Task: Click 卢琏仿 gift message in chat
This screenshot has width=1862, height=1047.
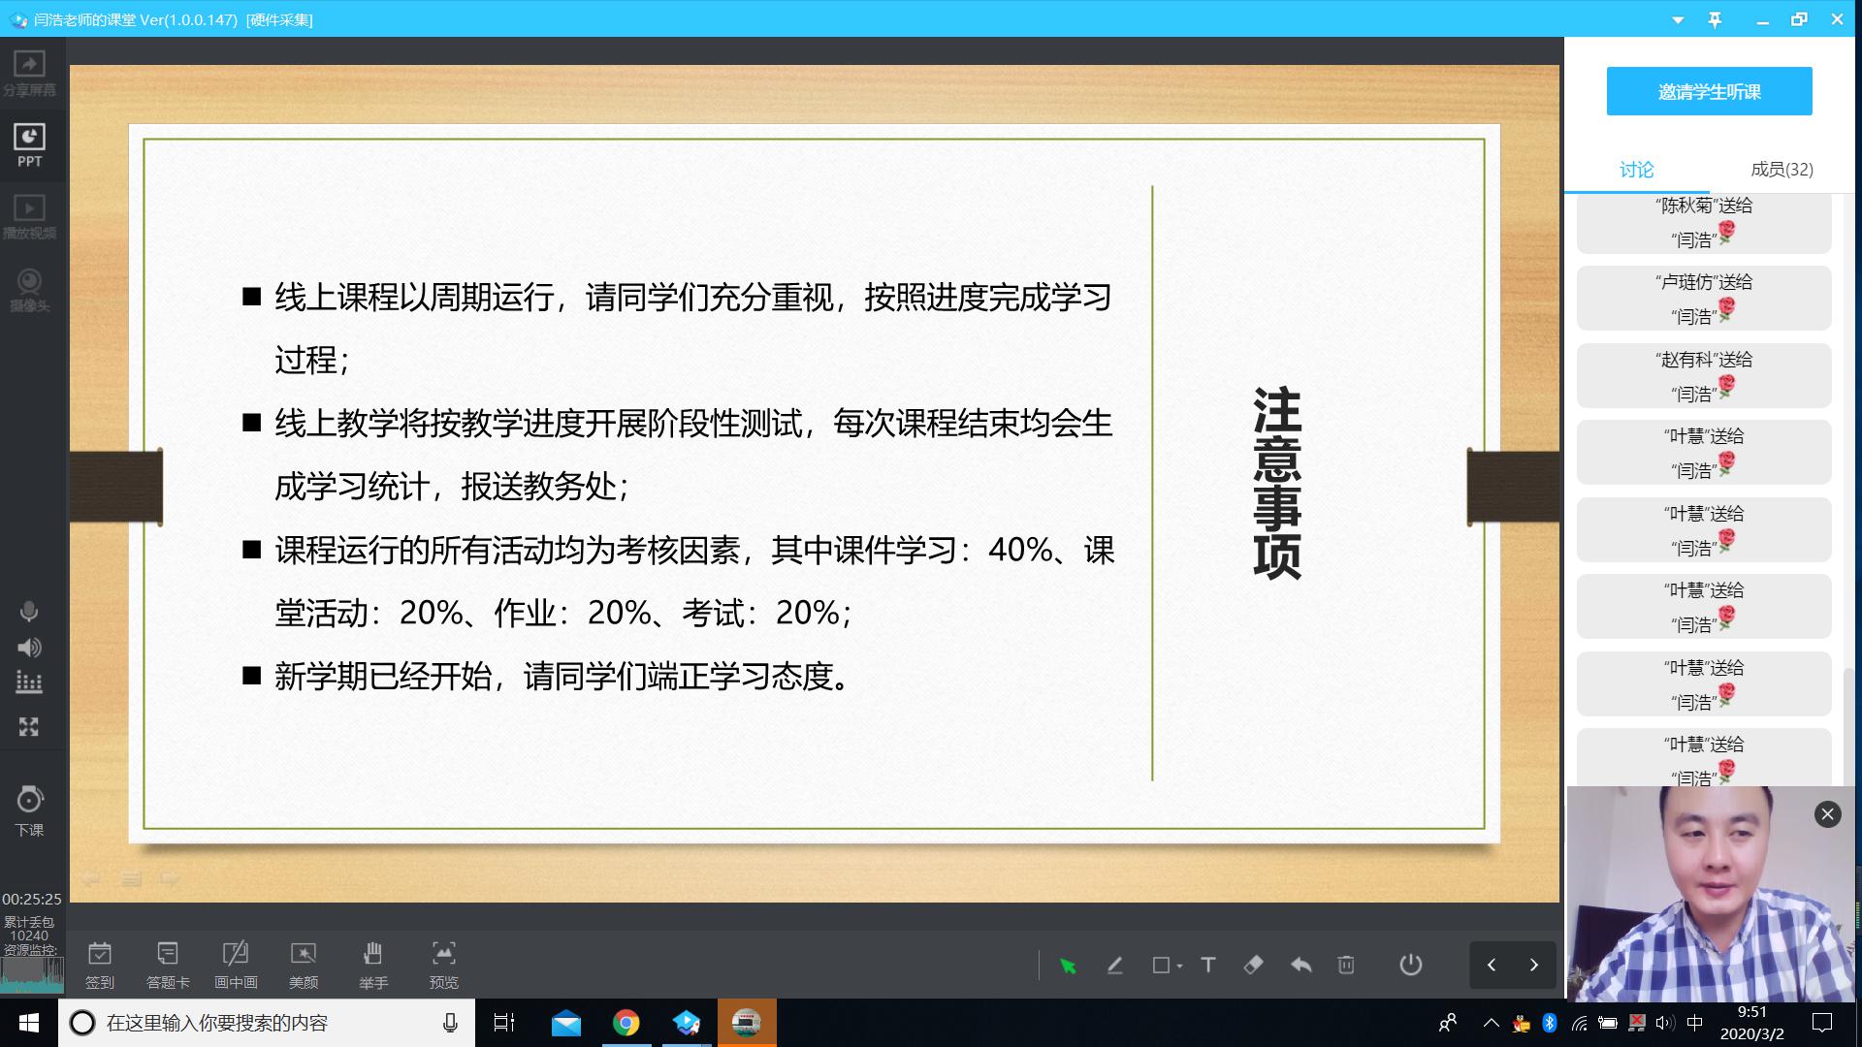Action: pos(1704,299)
